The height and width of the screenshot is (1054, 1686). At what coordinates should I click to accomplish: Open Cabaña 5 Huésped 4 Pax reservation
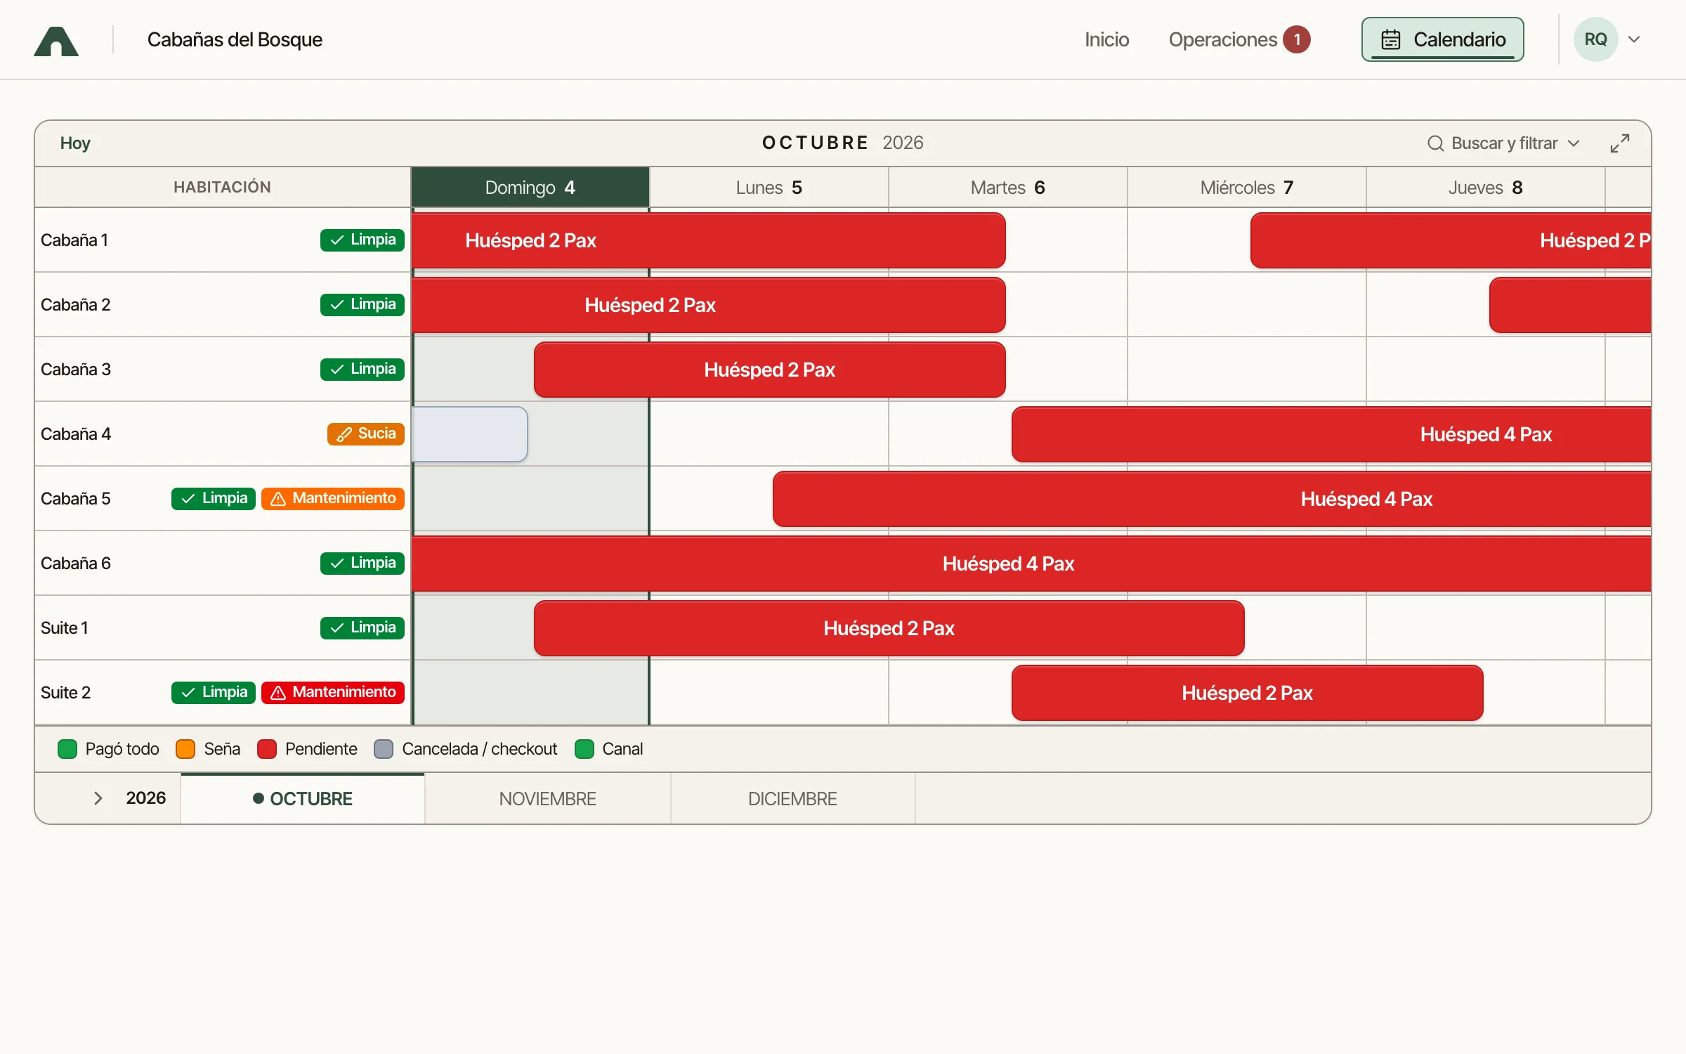[x=1212, y=499]
